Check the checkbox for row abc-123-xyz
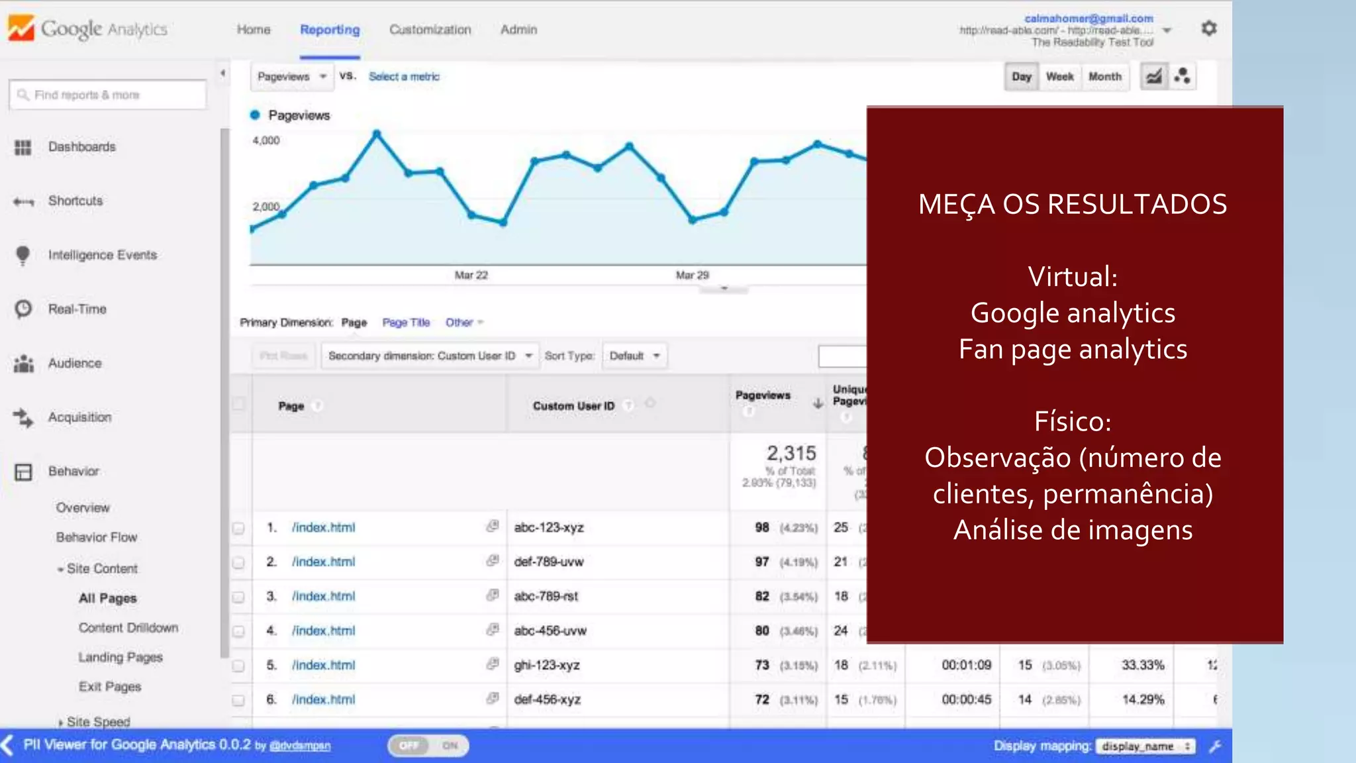Screen dimensions: 1356x763 point(238,529)
